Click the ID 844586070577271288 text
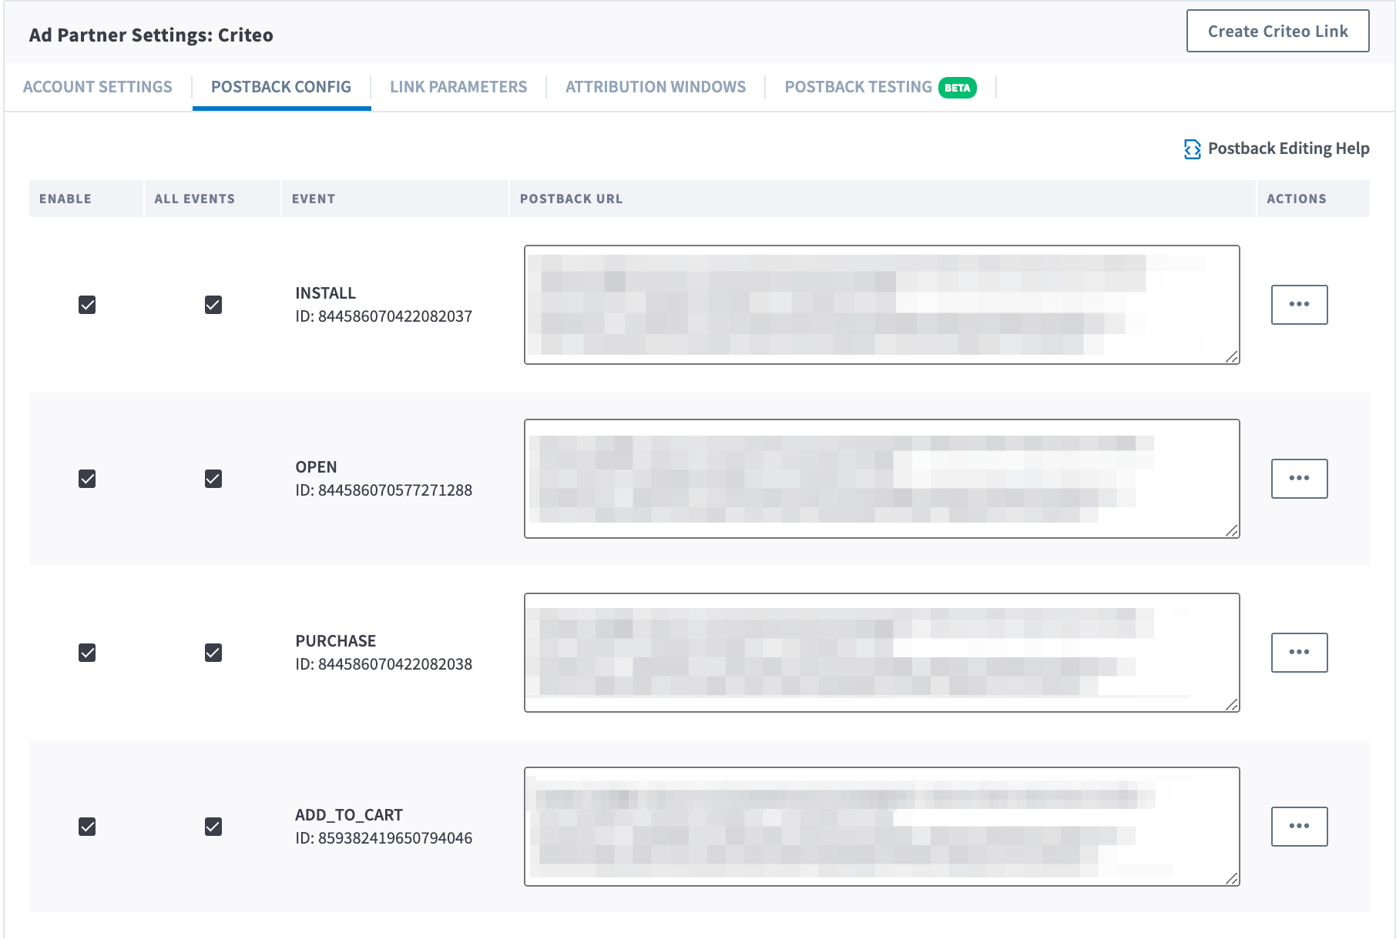1396x939 pixels. click(x=384, y=490)
